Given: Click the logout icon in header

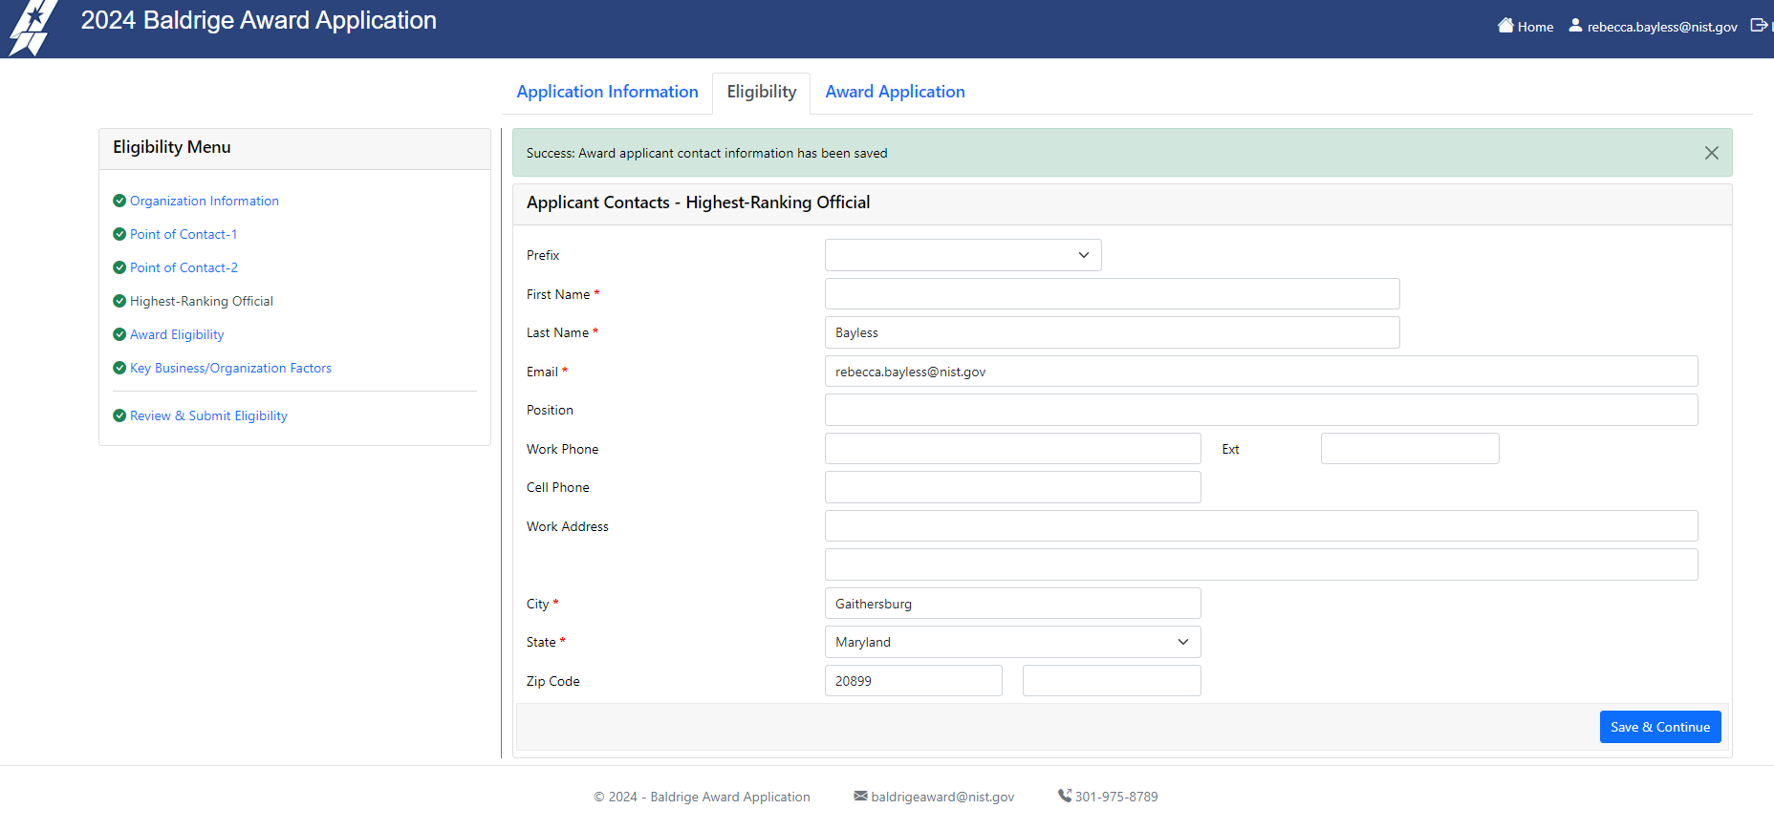Looking at the screenshot, I should 1759,26.
